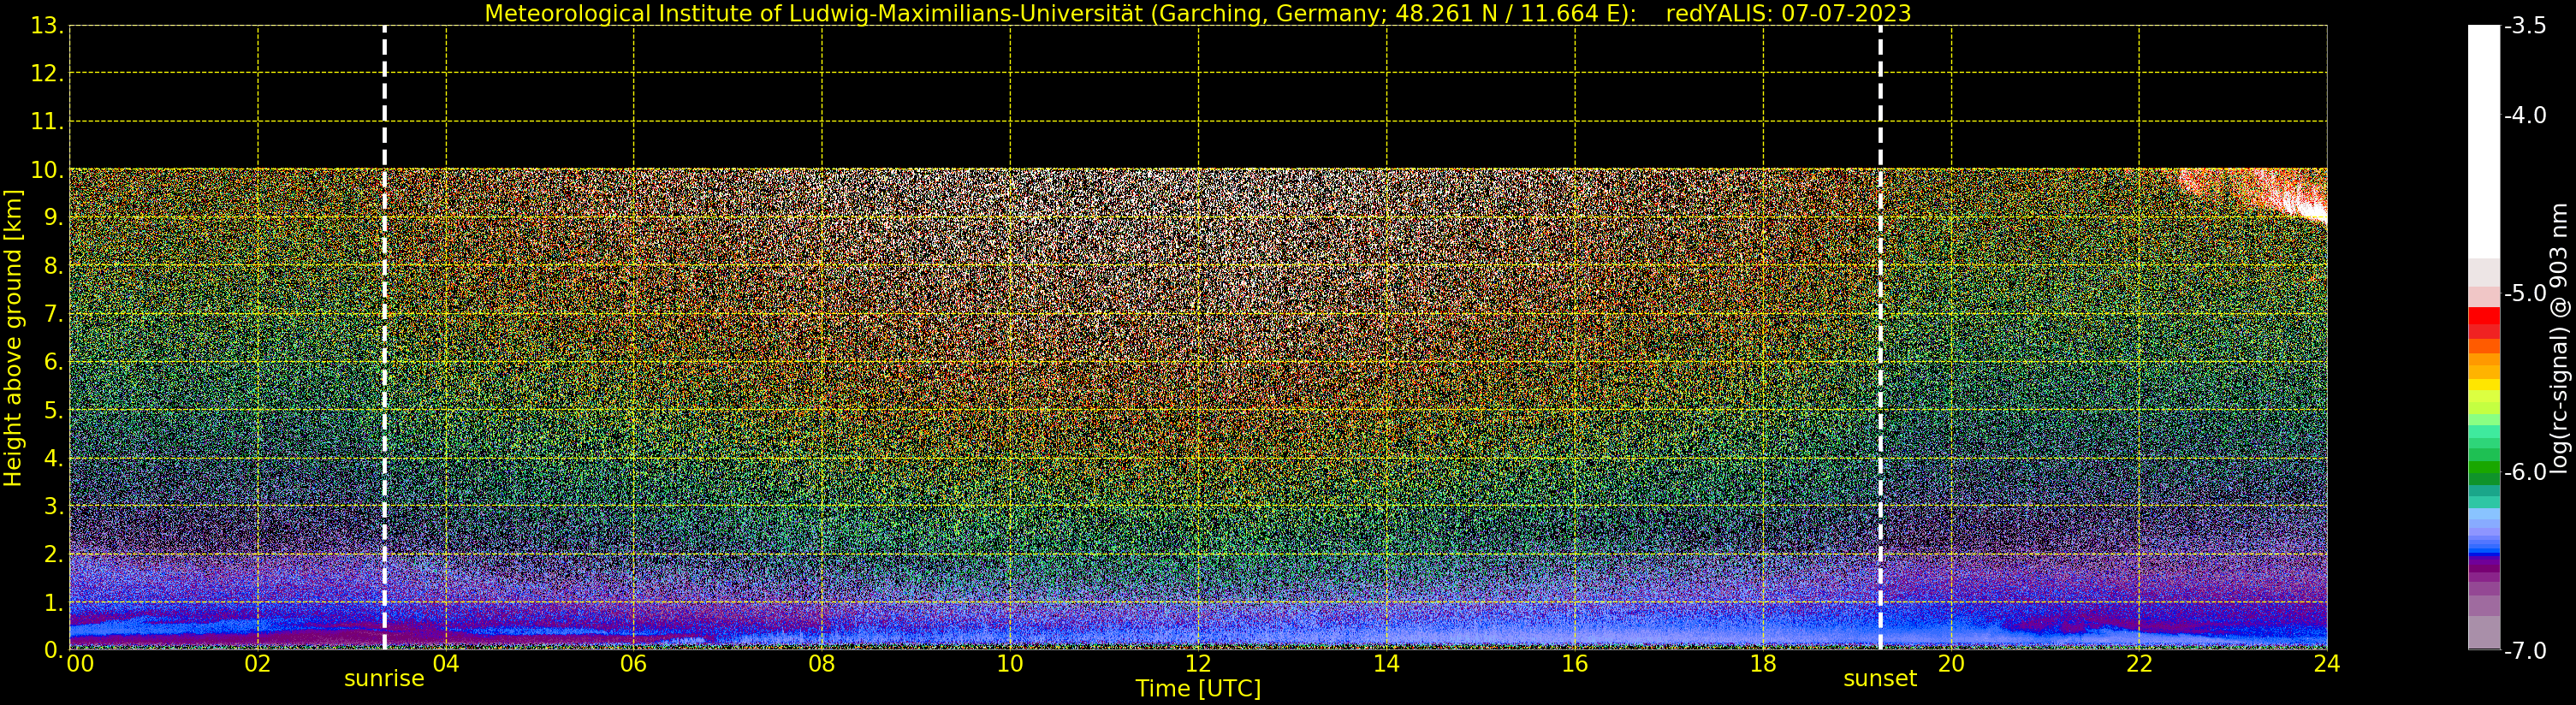This screenshot has width=2576, height=705.
Task: Click the height tick label '7.'
Action: click(54, 314)
